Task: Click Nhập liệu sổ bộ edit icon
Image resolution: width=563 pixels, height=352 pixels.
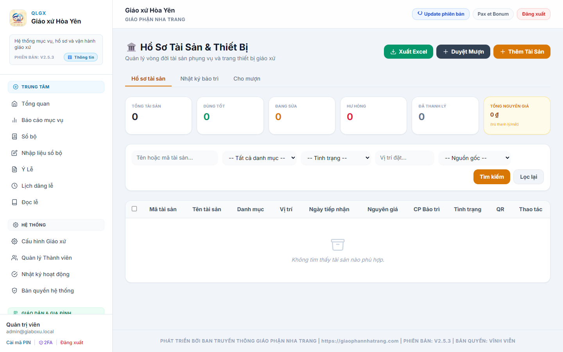Action: coord(14,153)
